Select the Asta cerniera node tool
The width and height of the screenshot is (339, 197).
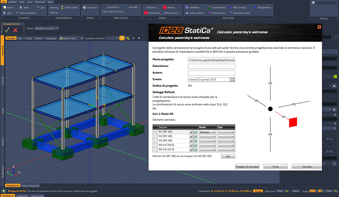pyautogui.click(x=230, y=7)
